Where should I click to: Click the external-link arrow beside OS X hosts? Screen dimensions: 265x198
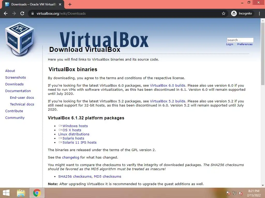[60, 130]
